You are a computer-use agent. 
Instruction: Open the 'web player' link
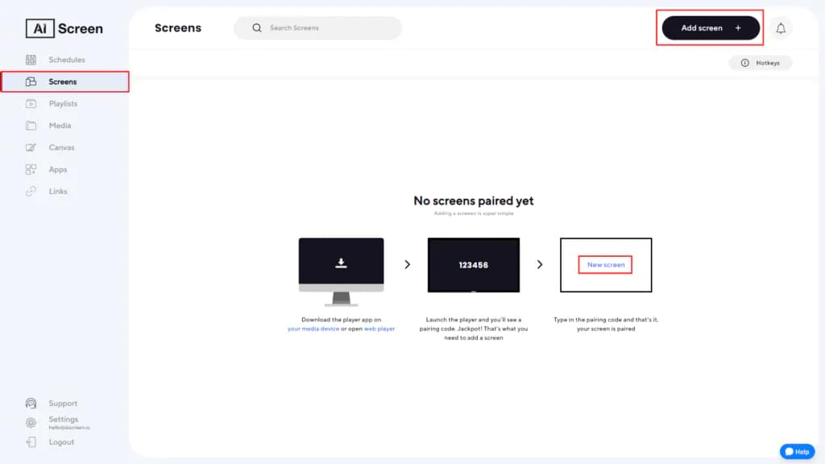point(379,329)
